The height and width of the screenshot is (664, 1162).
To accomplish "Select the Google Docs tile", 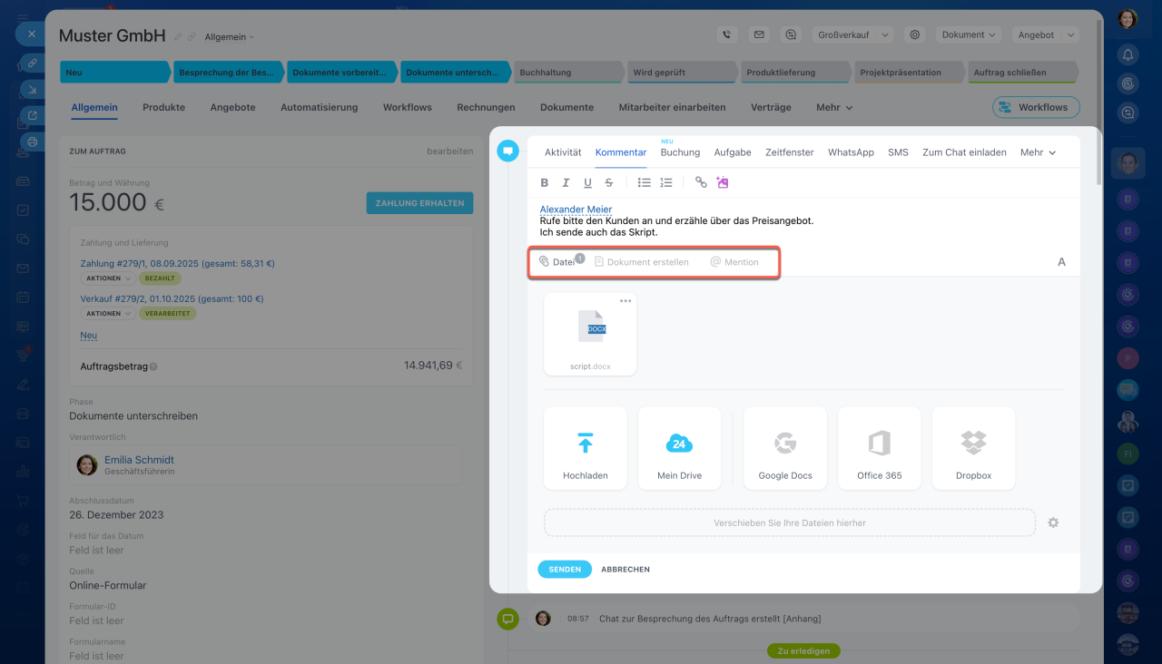I will point(785,448).
